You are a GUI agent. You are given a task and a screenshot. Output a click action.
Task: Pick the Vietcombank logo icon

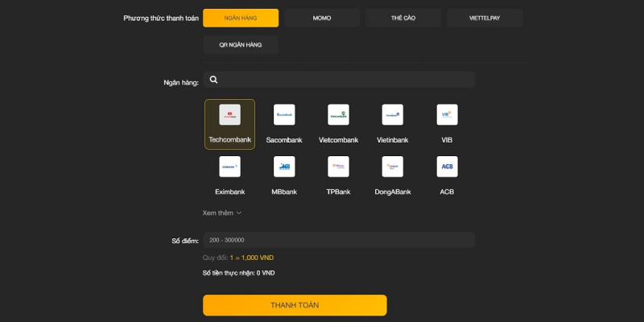(338, 114)
